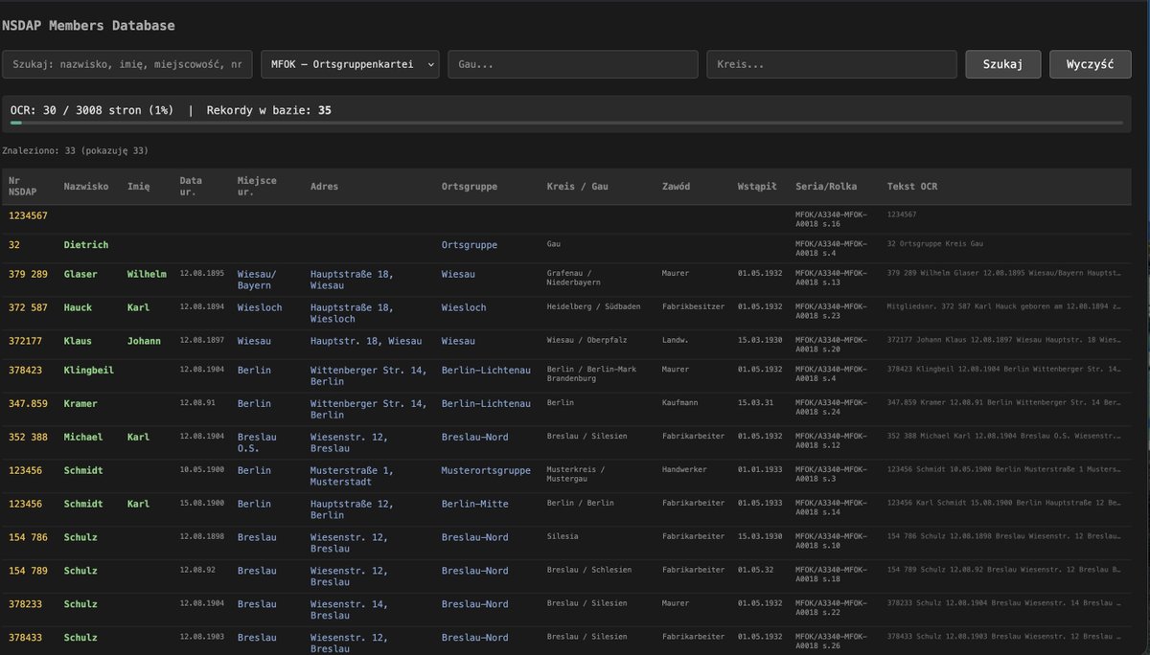
Task: Click the surname Klingbeil
Action: [89, 370]
